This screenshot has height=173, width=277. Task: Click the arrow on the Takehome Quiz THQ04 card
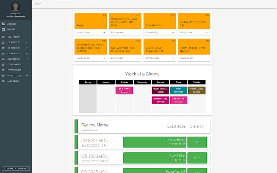[104, 58]
